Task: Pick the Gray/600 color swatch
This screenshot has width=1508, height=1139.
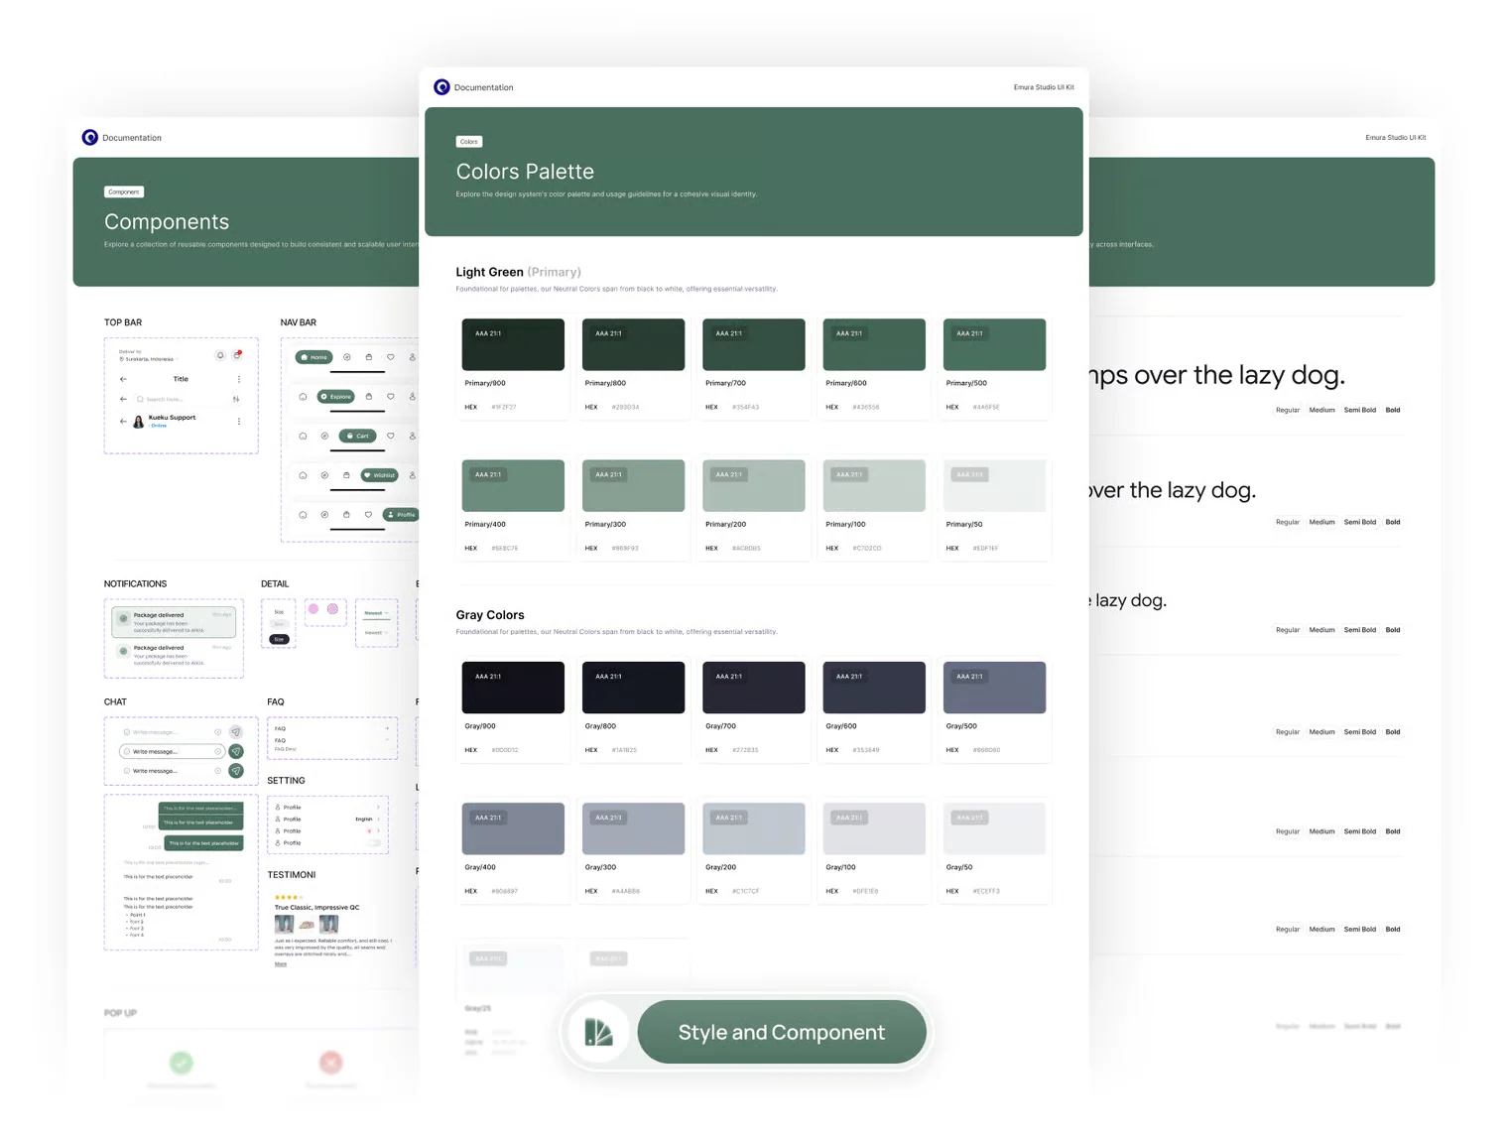Action: (874, 688)
